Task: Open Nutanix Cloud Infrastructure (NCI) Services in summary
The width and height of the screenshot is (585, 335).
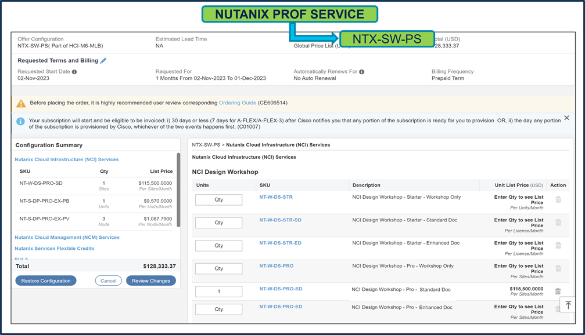Action: [67, 159]
